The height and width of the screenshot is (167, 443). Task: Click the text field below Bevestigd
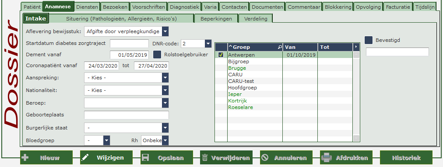[x=397, y=52]
